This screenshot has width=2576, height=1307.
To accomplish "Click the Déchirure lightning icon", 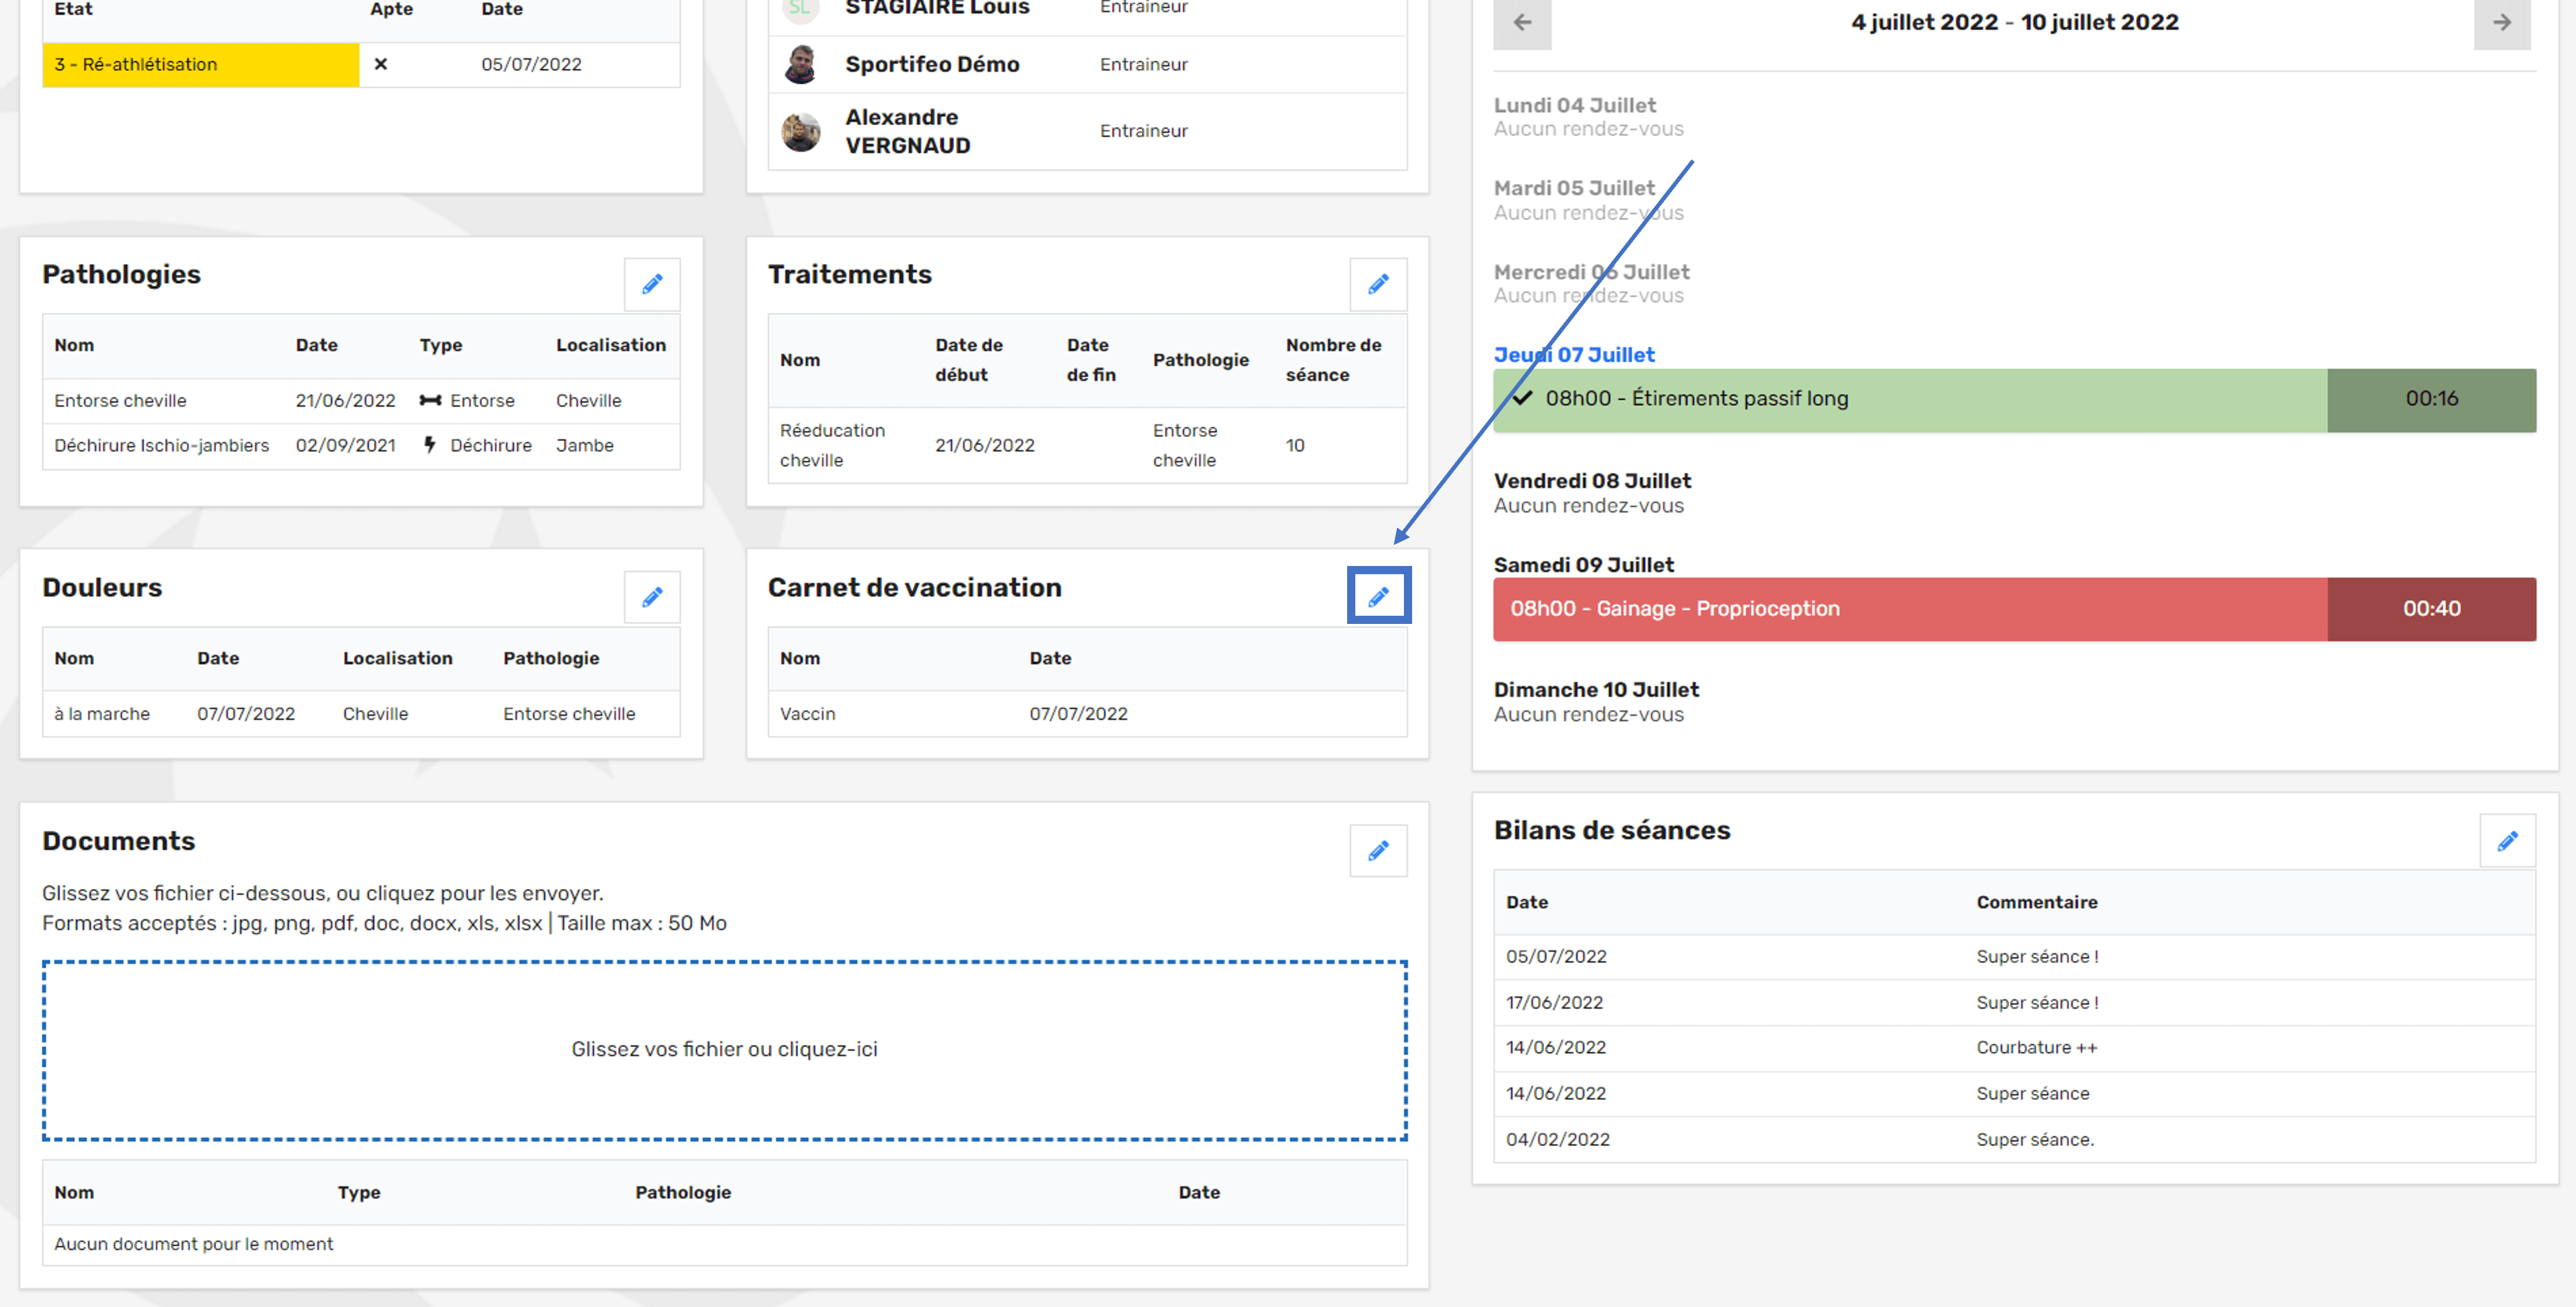I will [430, 445].
